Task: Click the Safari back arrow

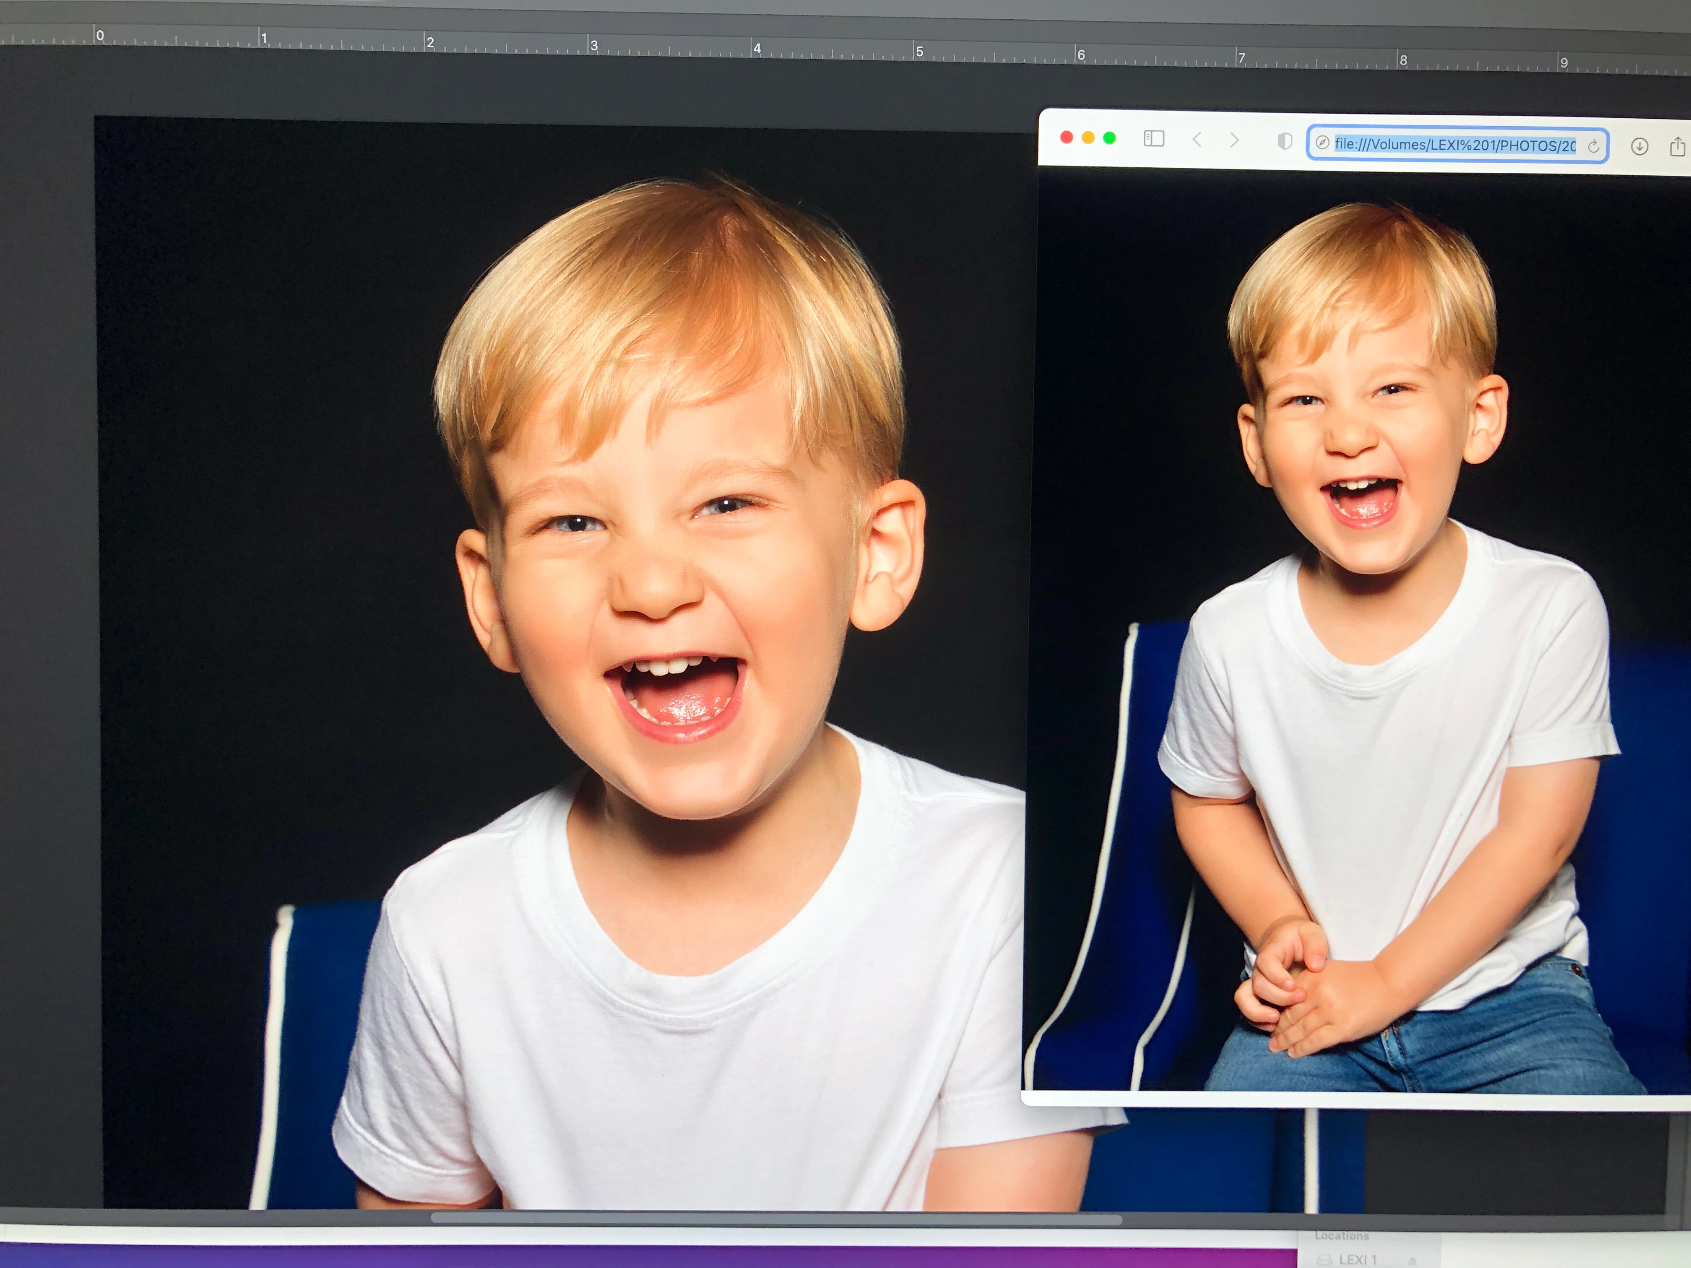Action: (x=1197, y=139)
